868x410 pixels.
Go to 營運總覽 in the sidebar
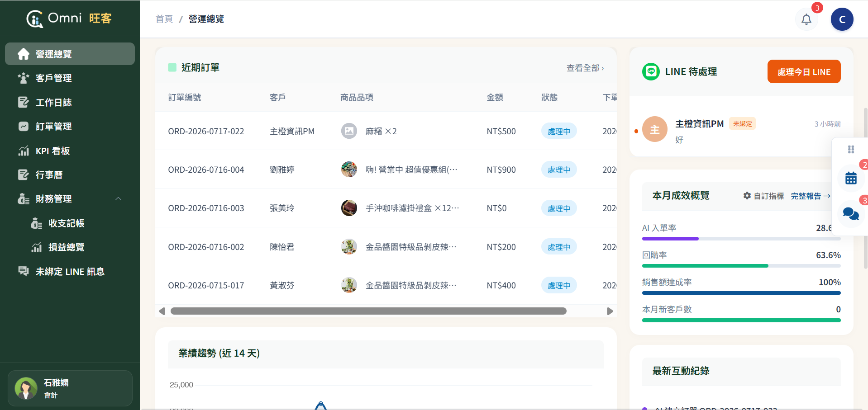pyautogui.click(x=70, y=54)
